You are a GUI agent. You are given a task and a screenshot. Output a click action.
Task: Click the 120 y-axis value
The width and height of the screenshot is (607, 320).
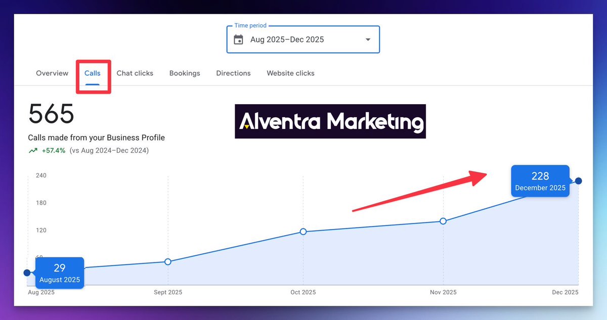[41, 230]
